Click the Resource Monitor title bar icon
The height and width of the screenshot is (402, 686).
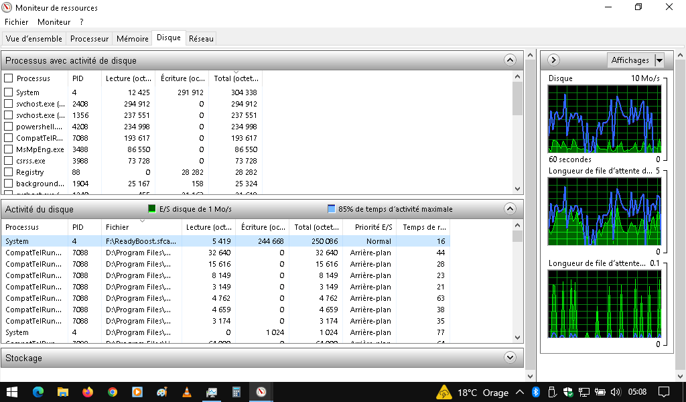click(x=7, y=7)
